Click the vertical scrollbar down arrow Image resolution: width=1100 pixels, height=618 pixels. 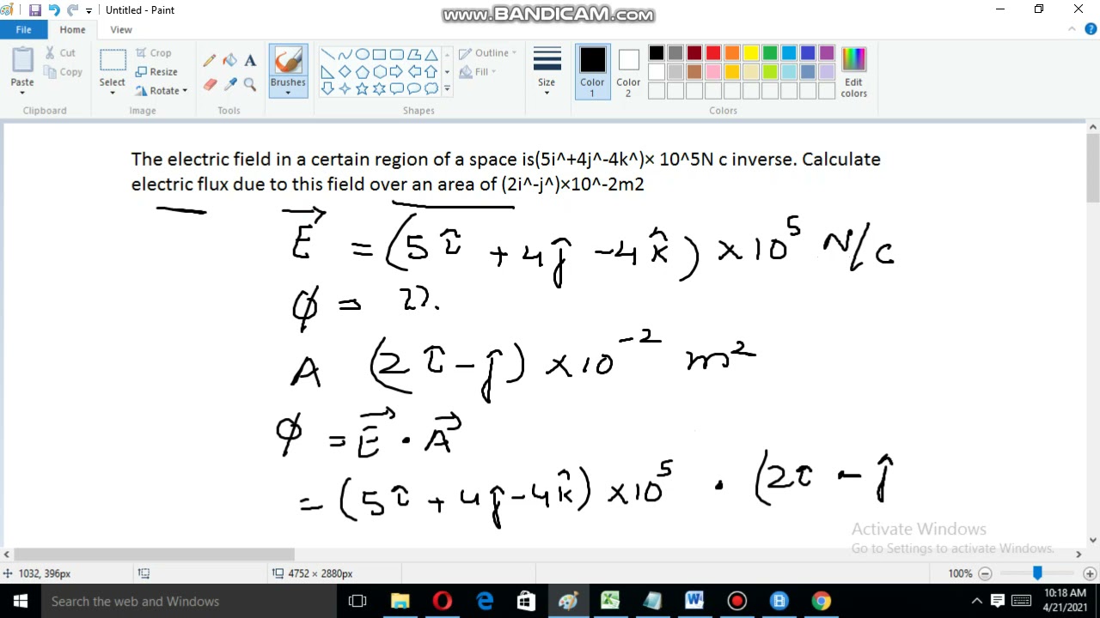[1092, 540]
